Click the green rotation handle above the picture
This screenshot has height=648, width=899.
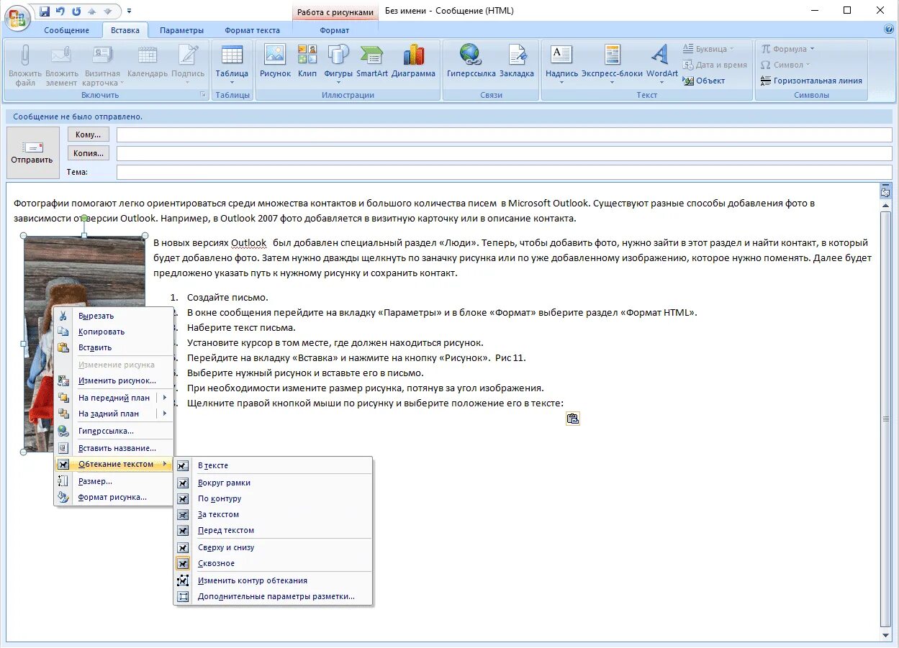[84, 218]
